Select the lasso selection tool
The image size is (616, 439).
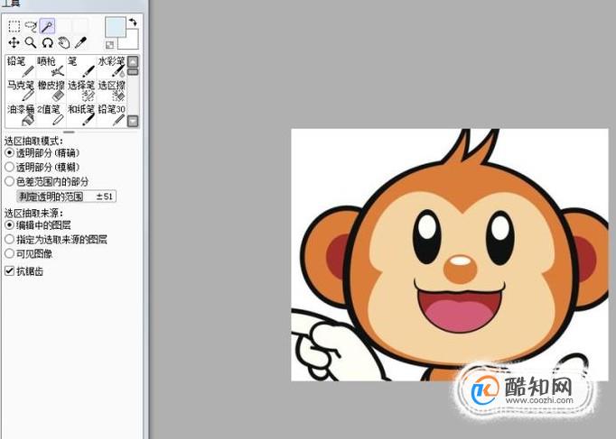31,26
